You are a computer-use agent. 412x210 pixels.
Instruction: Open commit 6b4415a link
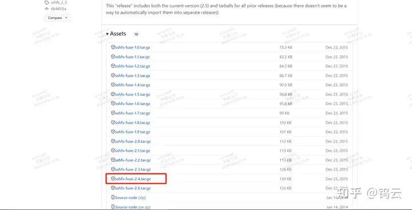pos(58,9)
